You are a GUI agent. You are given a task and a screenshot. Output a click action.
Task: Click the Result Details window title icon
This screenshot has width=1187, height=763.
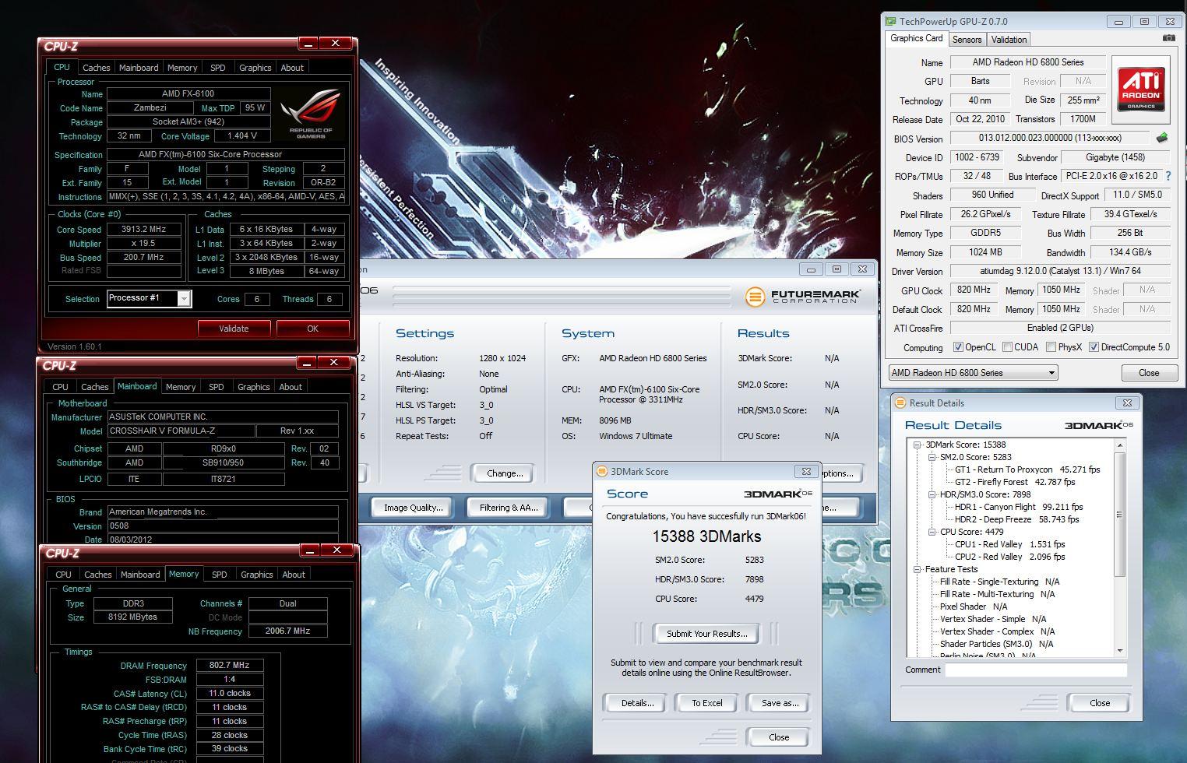tap(900, 403)
